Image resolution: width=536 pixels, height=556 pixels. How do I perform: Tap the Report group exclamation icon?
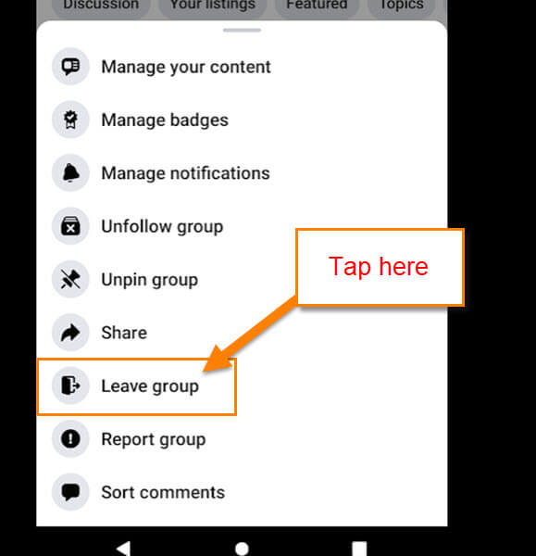pyautogui.click(x=70, y=438)
